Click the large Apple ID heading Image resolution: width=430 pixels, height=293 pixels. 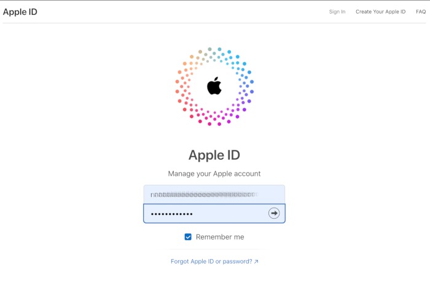214,155
